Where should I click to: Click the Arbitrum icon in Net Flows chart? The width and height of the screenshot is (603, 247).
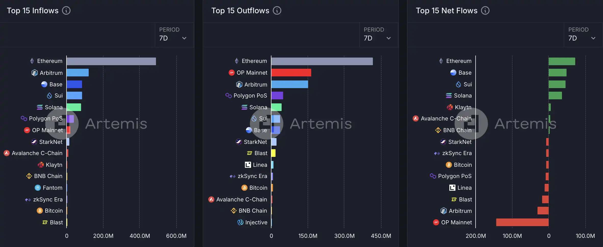444,211
